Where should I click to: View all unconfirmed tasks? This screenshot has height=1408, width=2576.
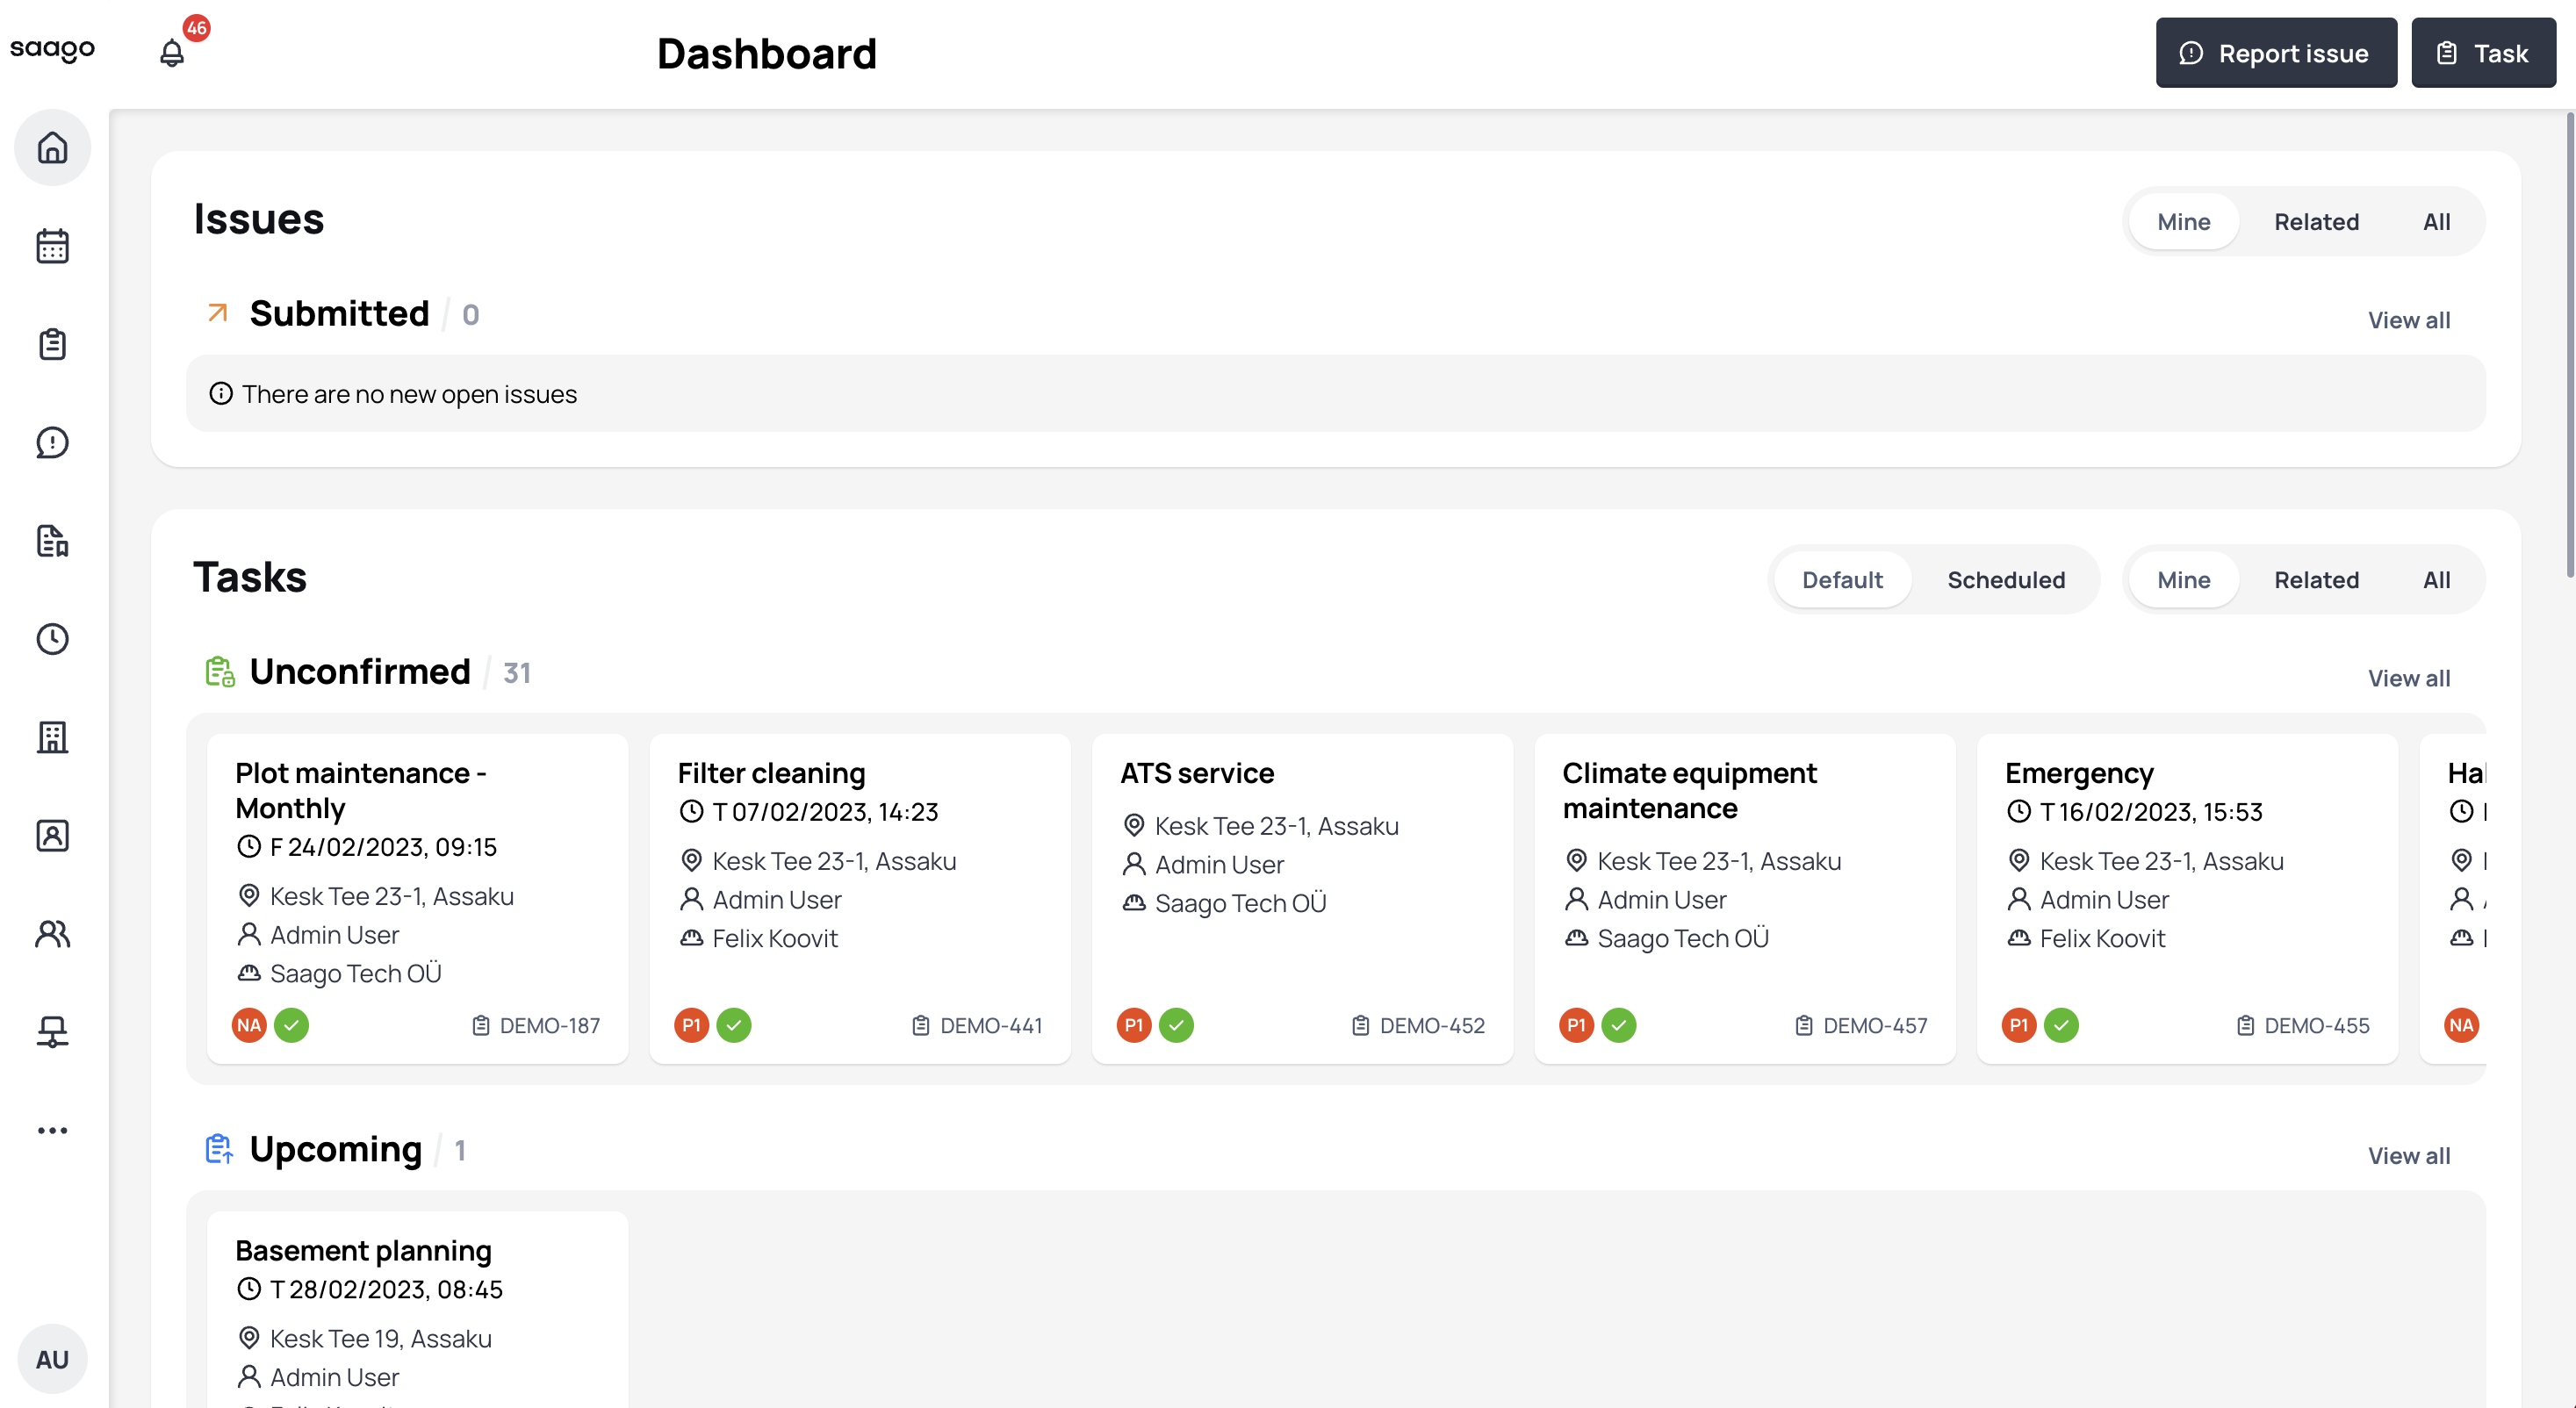click(x=2408, y=677)
